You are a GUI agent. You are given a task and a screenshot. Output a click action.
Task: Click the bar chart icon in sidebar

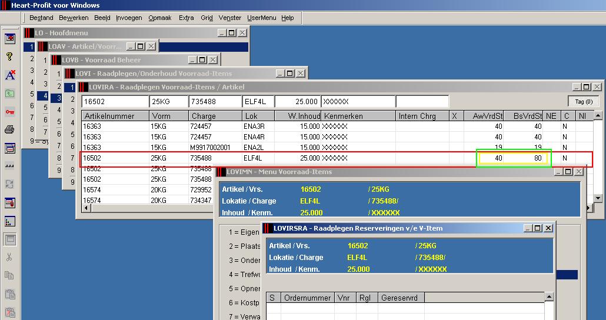click(x=10, y=221)
